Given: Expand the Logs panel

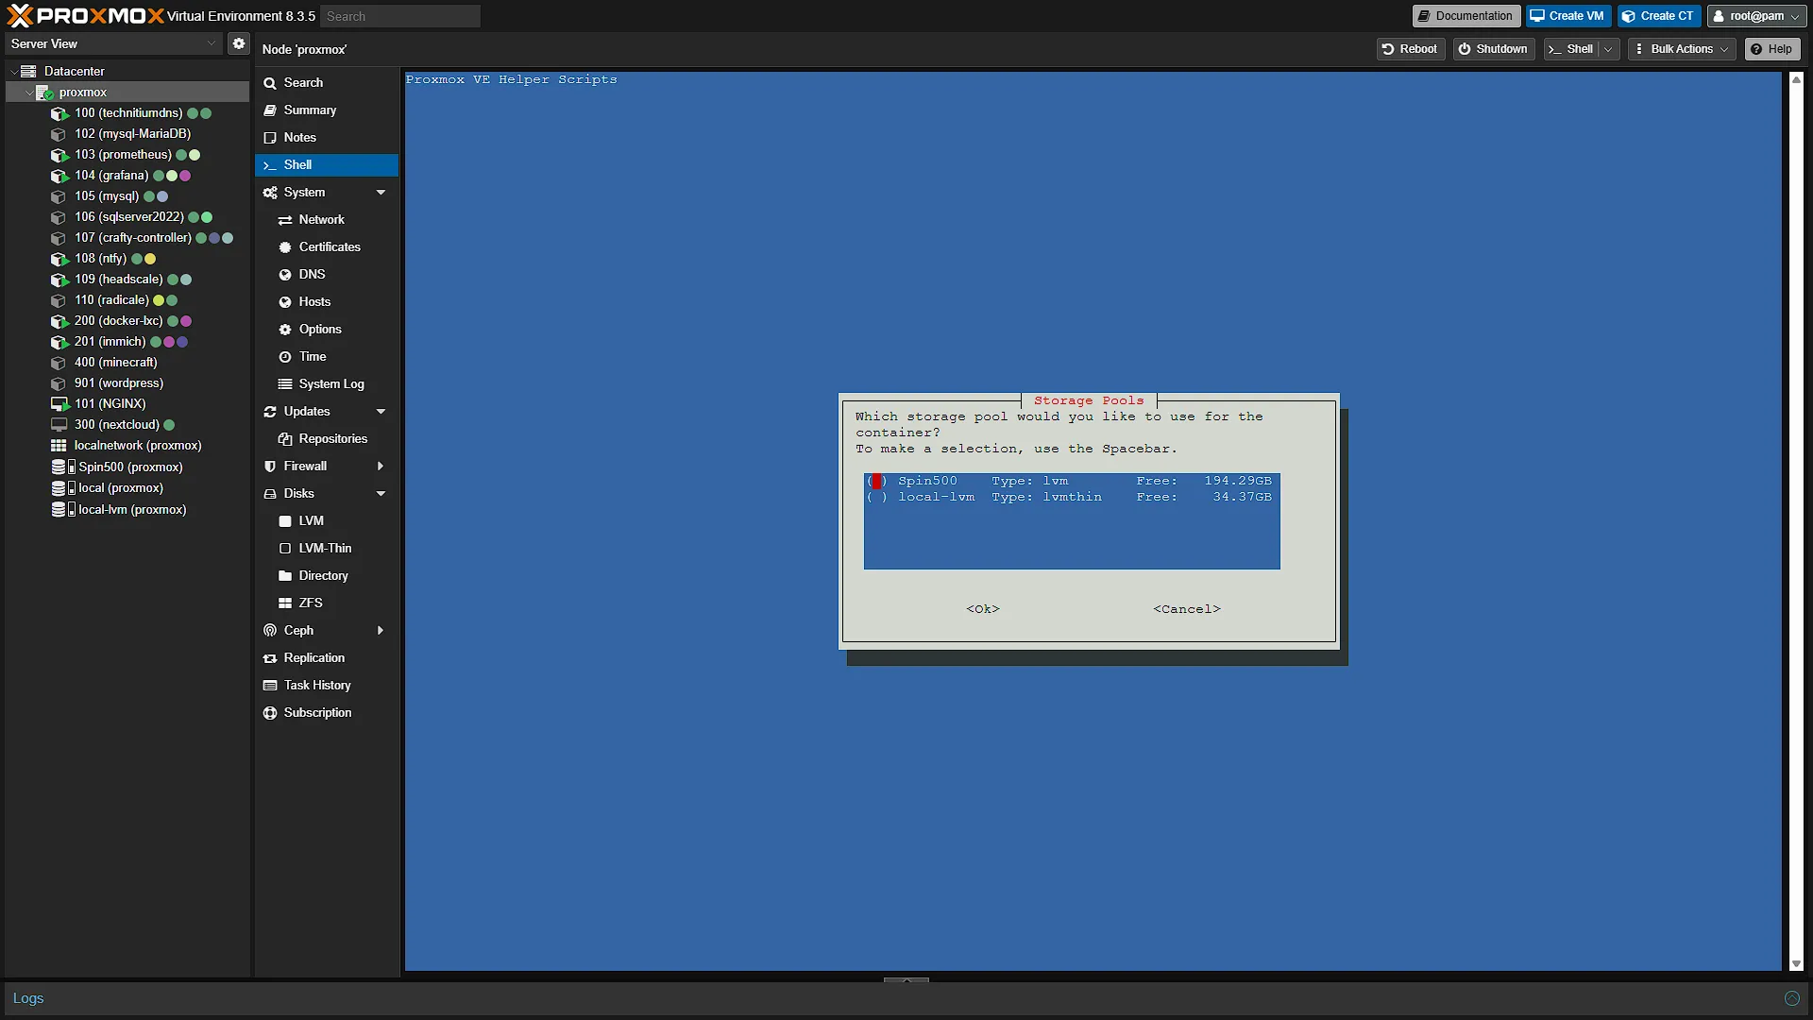Looking at the screenshot, I should click(x=906, y=979).
